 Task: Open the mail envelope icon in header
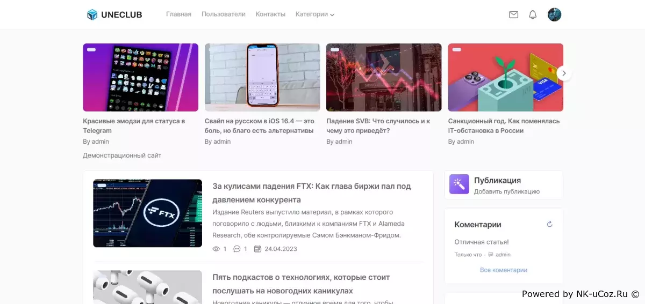513,14
